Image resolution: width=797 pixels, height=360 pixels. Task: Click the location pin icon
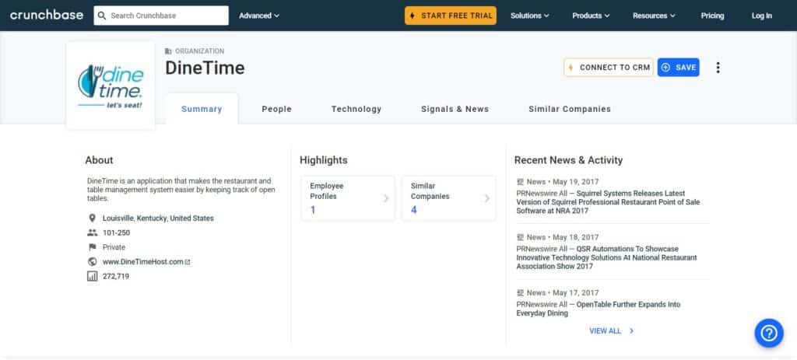[92, 218]
